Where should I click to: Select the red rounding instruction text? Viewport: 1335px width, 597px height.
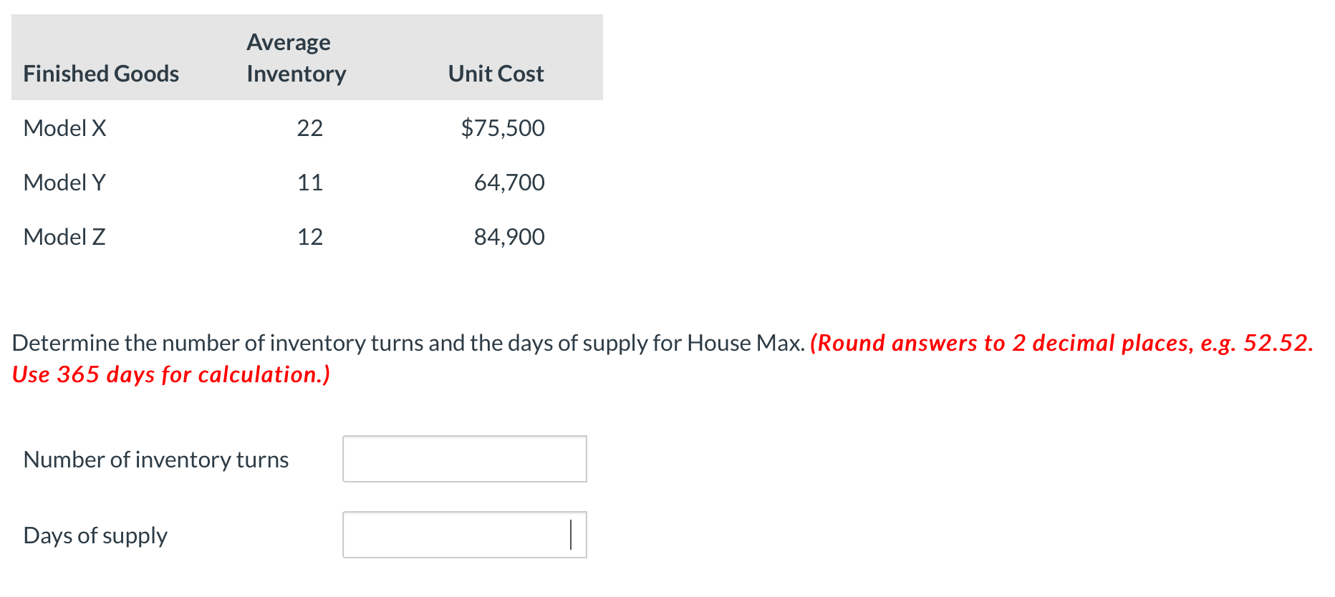[x=1067, y=343]
